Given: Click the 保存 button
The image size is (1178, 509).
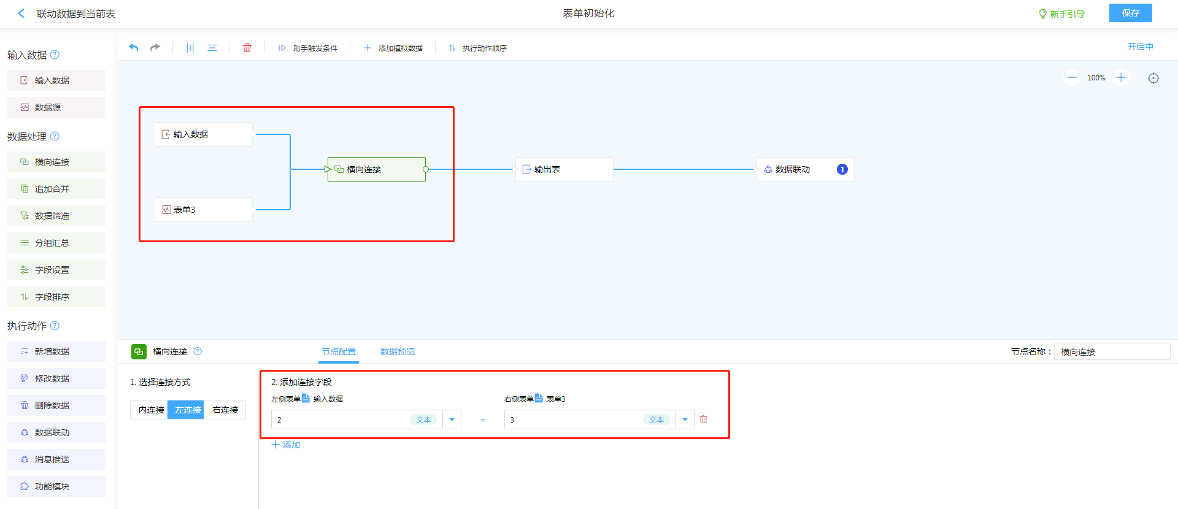Looking at the screenshot, I should pos(1130,13).
